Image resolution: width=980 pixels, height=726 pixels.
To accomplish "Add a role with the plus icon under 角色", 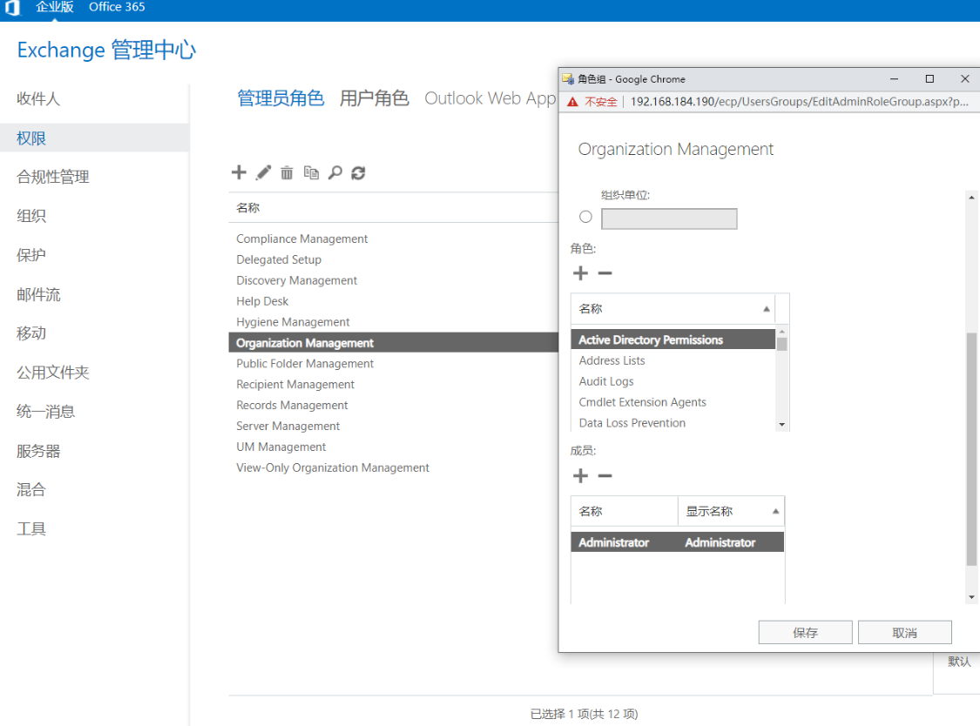I will [581, 273].
